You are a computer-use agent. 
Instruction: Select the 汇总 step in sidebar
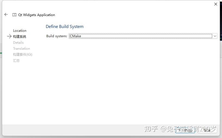16,61
